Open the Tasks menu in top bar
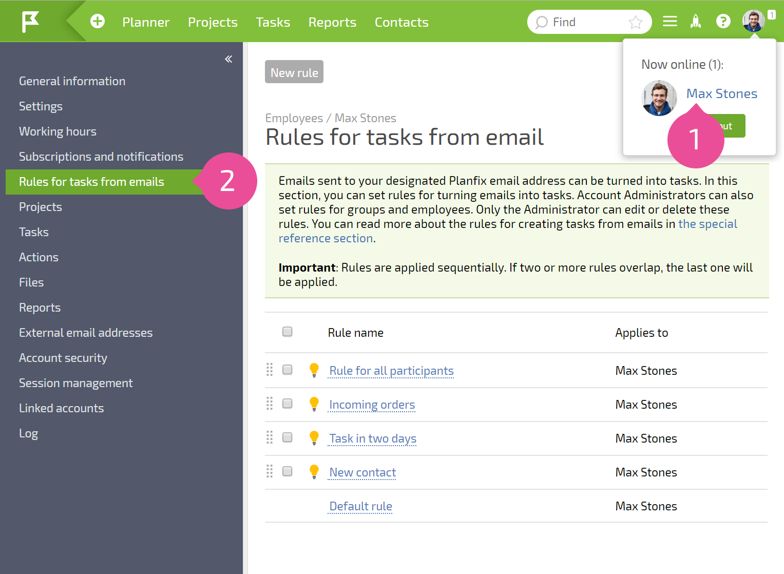Screen dimensions: 784x574 (273, 22)
